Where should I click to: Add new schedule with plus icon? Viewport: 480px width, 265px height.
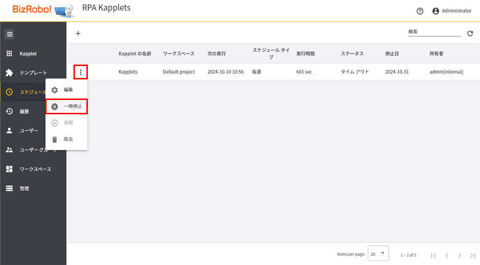(x=78, y=33)
